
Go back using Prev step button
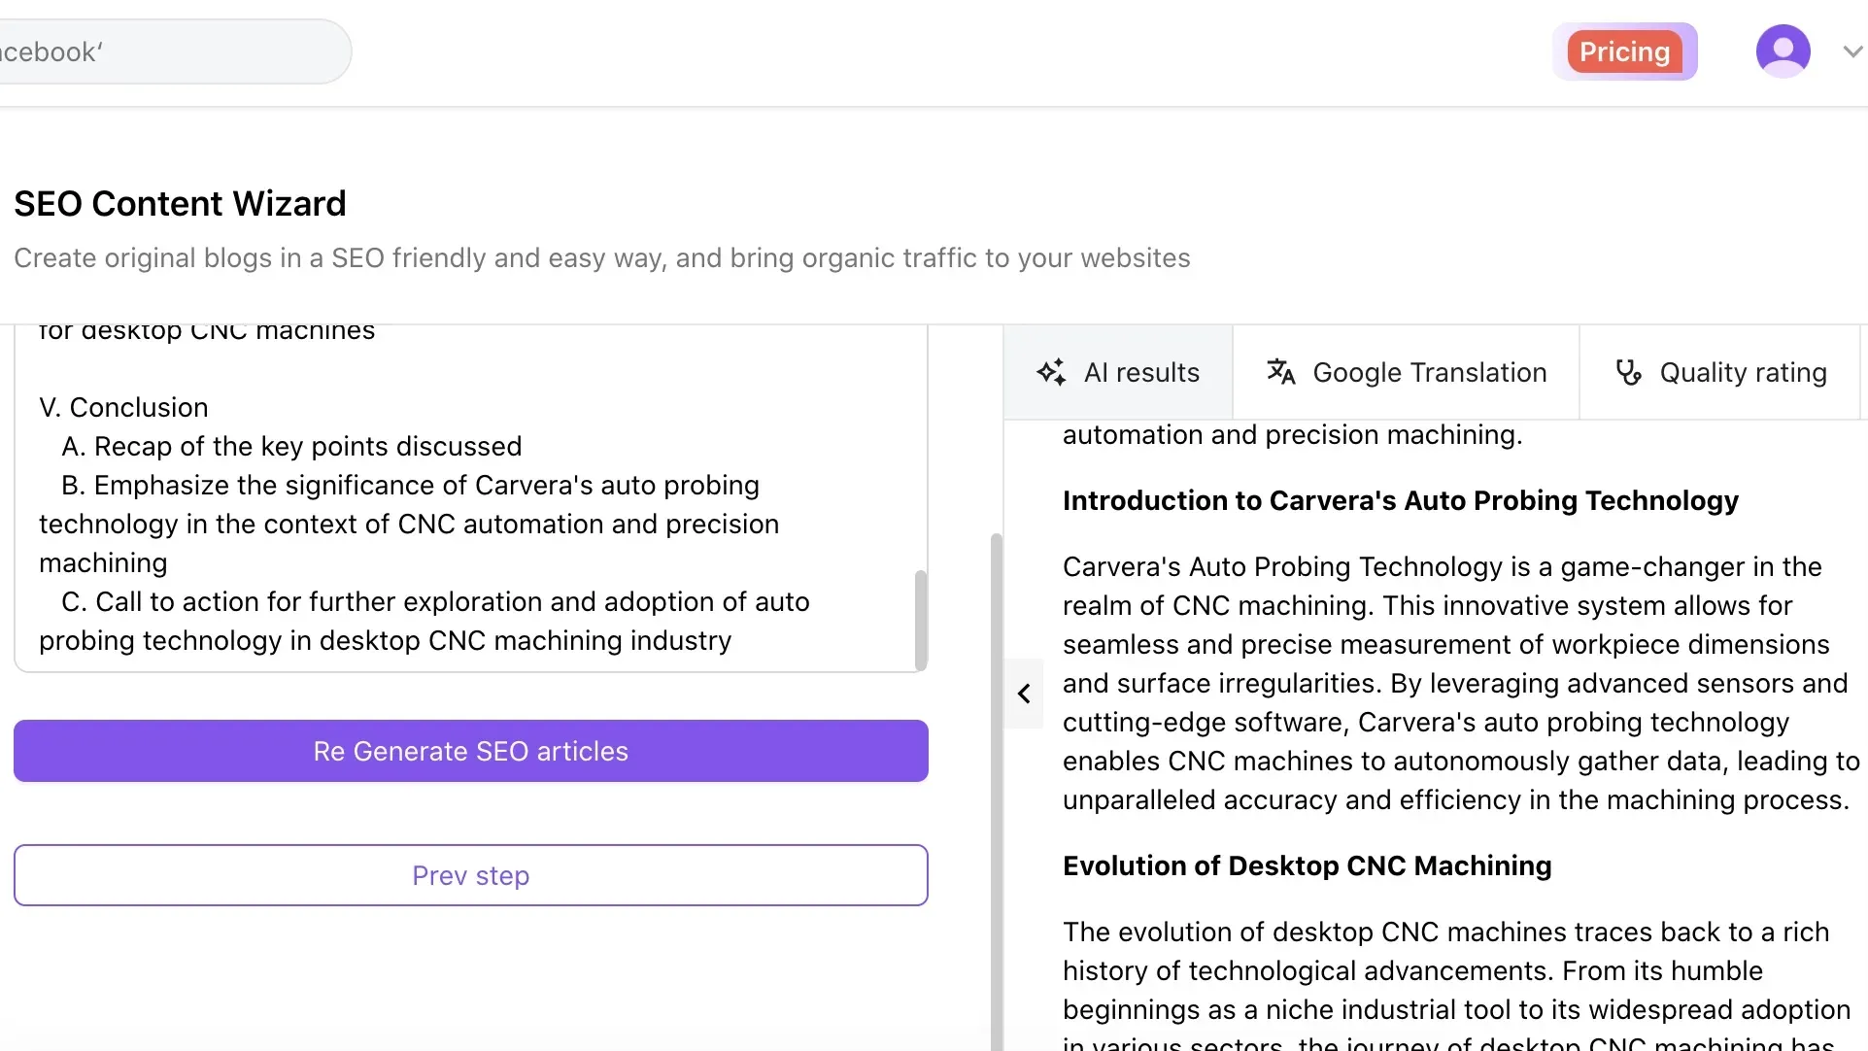[471, 875]
